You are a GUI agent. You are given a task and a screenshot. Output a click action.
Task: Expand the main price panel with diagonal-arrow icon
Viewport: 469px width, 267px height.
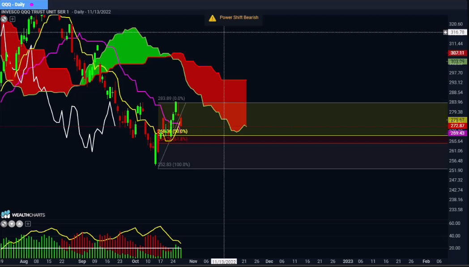4,19
